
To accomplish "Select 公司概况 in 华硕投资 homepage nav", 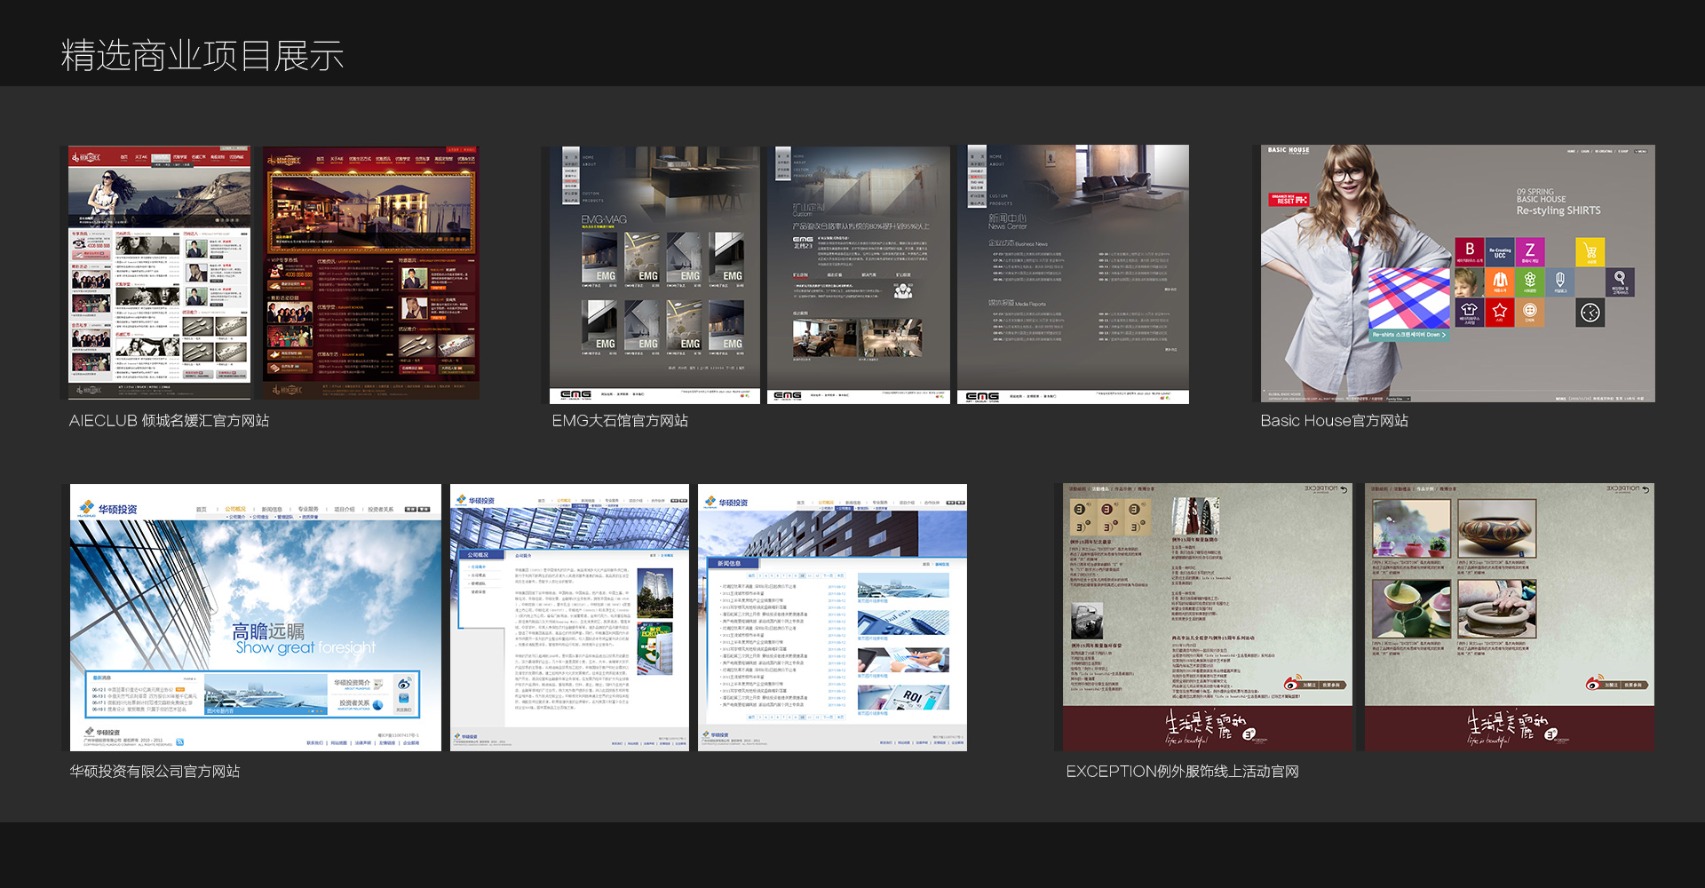I will 235,510.
